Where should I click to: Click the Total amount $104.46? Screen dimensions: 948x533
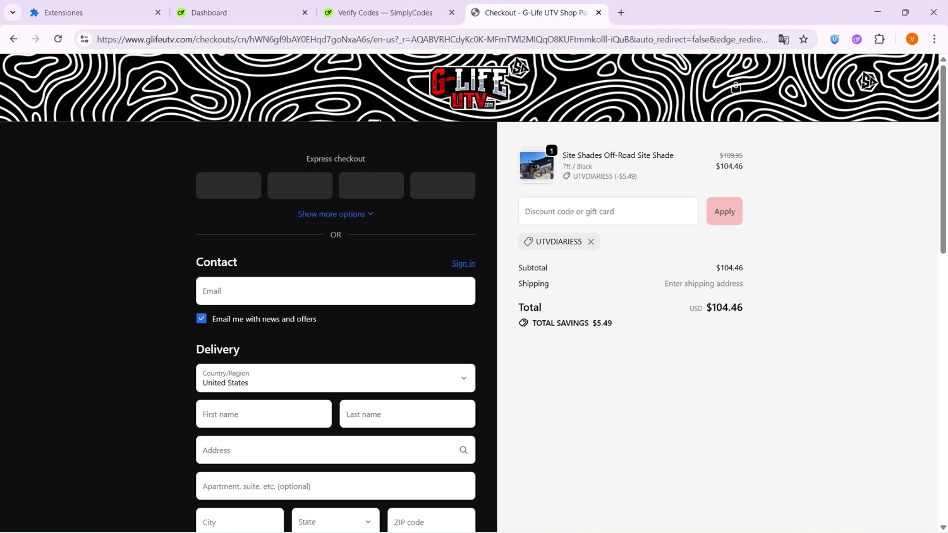pyautogui.click(x=724, y=308)
